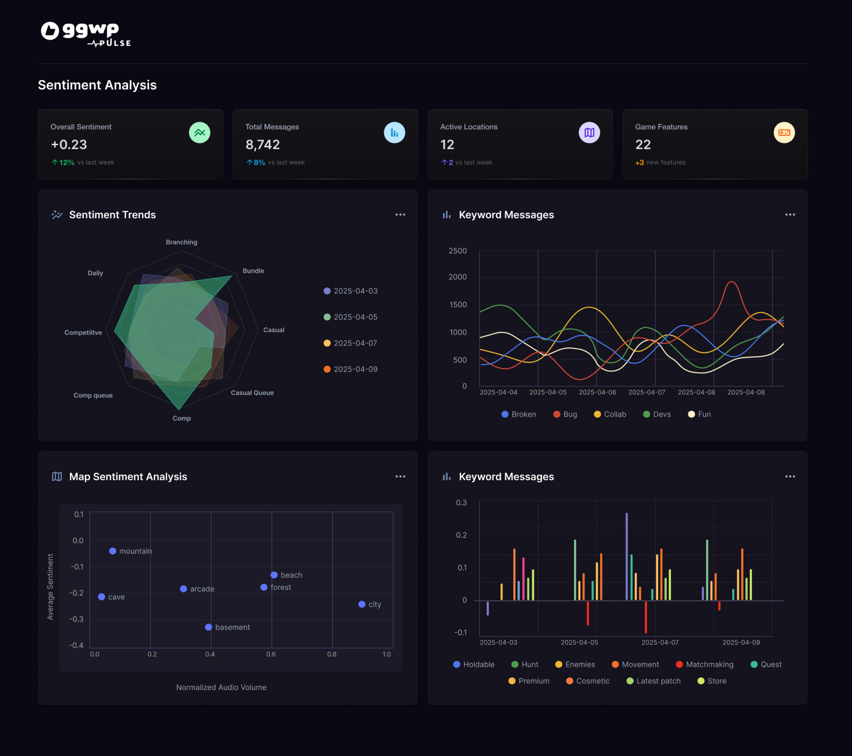Click the bar chart icon beside Keyword Messages
This screenshot has height=756, width=852.
pos(446,215)
